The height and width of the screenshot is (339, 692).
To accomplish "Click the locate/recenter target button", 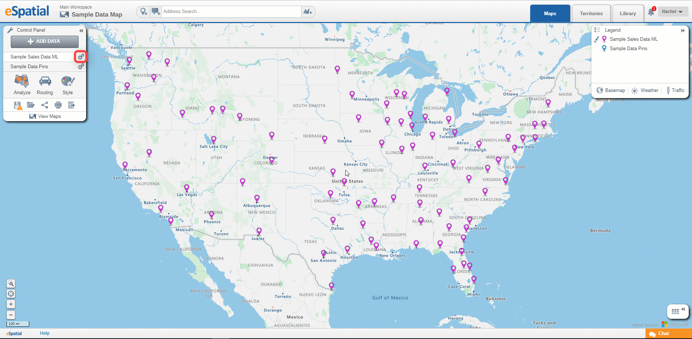I will click(11, 294).
